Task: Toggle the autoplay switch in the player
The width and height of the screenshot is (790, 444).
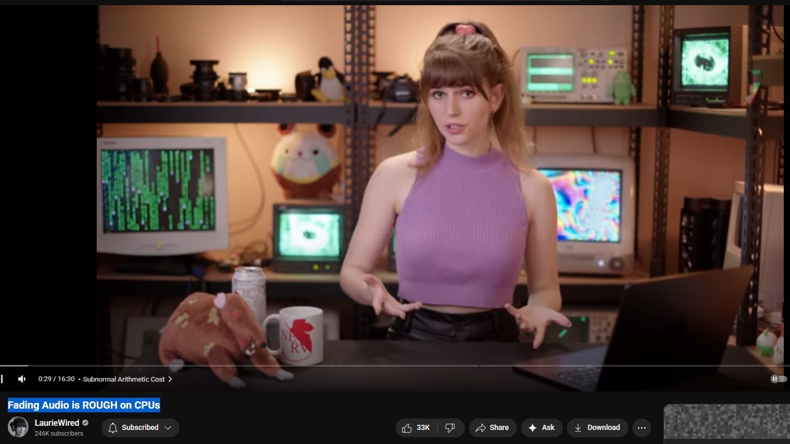Action: 778,379
